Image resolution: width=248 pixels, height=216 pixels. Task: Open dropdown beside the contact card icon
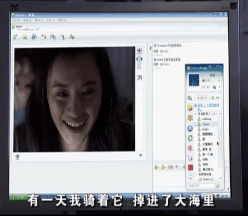tap(220, 87)
